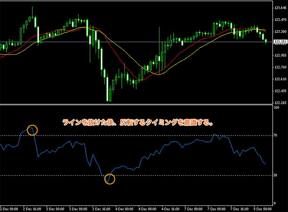The image size is (288, 212).
Task: Select the orange Japanese annotation text
Action: (x=138, y=122)
